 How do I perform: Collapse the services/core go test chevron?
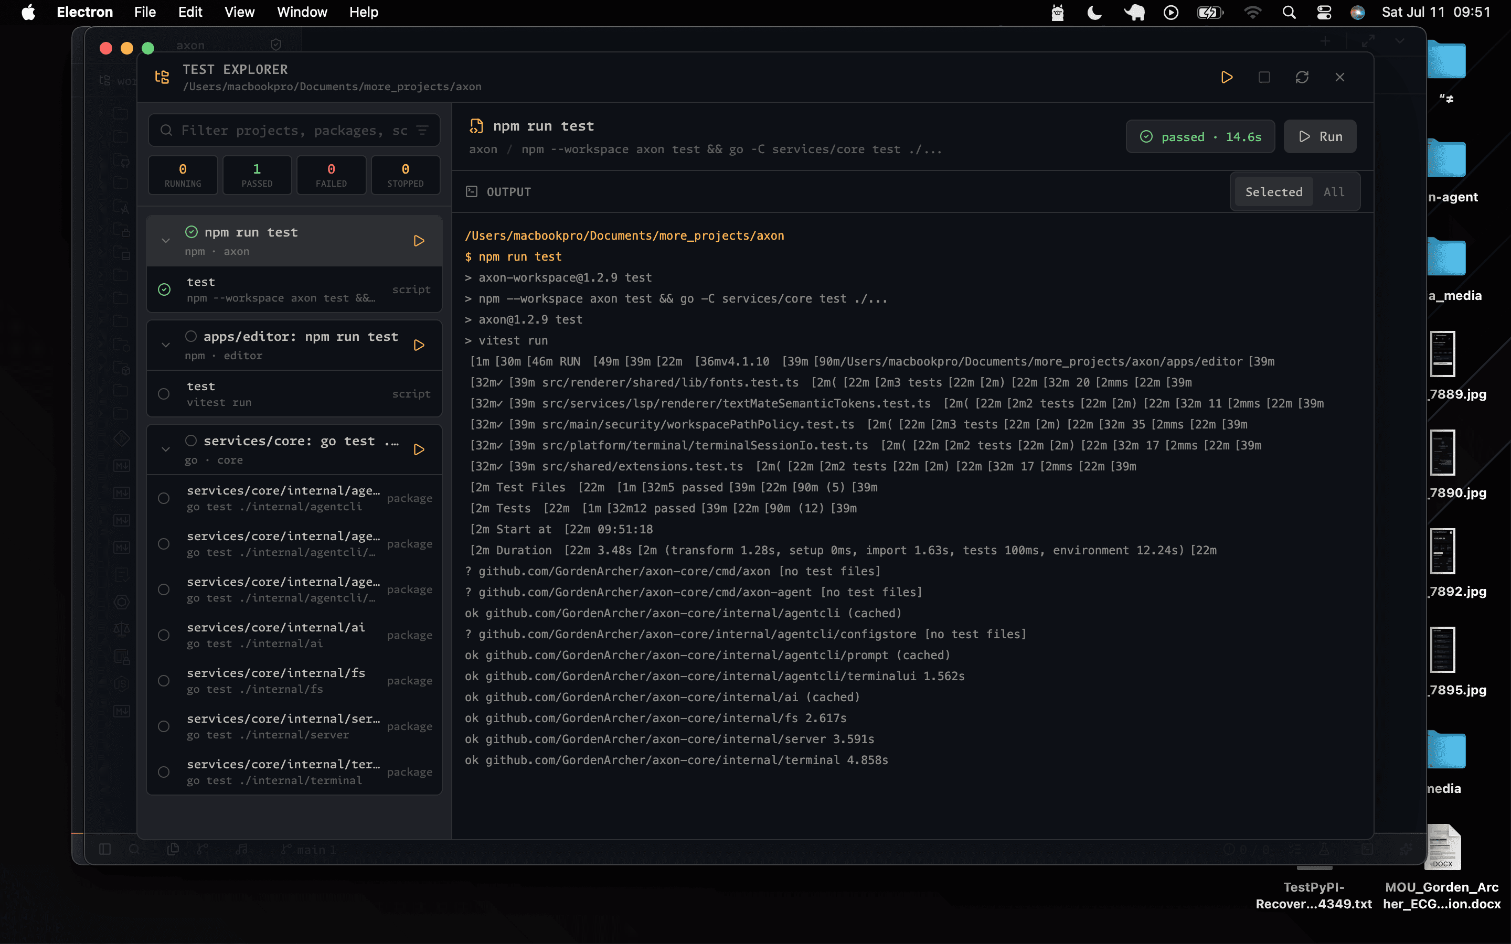click(x=165, y=449)
